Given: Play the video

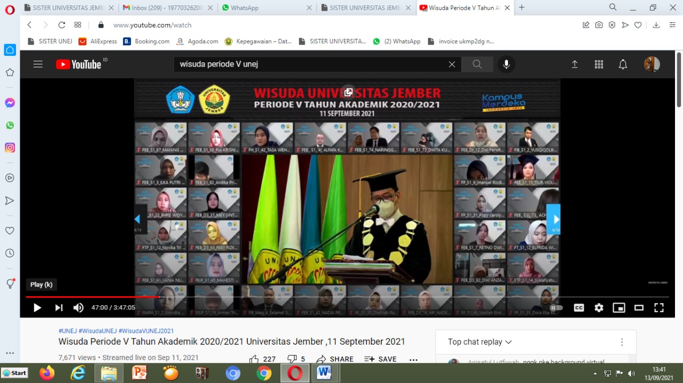Looking at the screenshot, I should [x=37, y=307].
